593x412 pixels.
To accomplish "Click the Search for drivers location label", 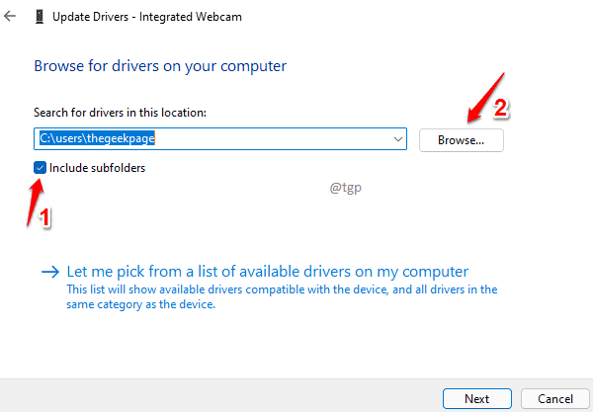I will tap(120, 113).
